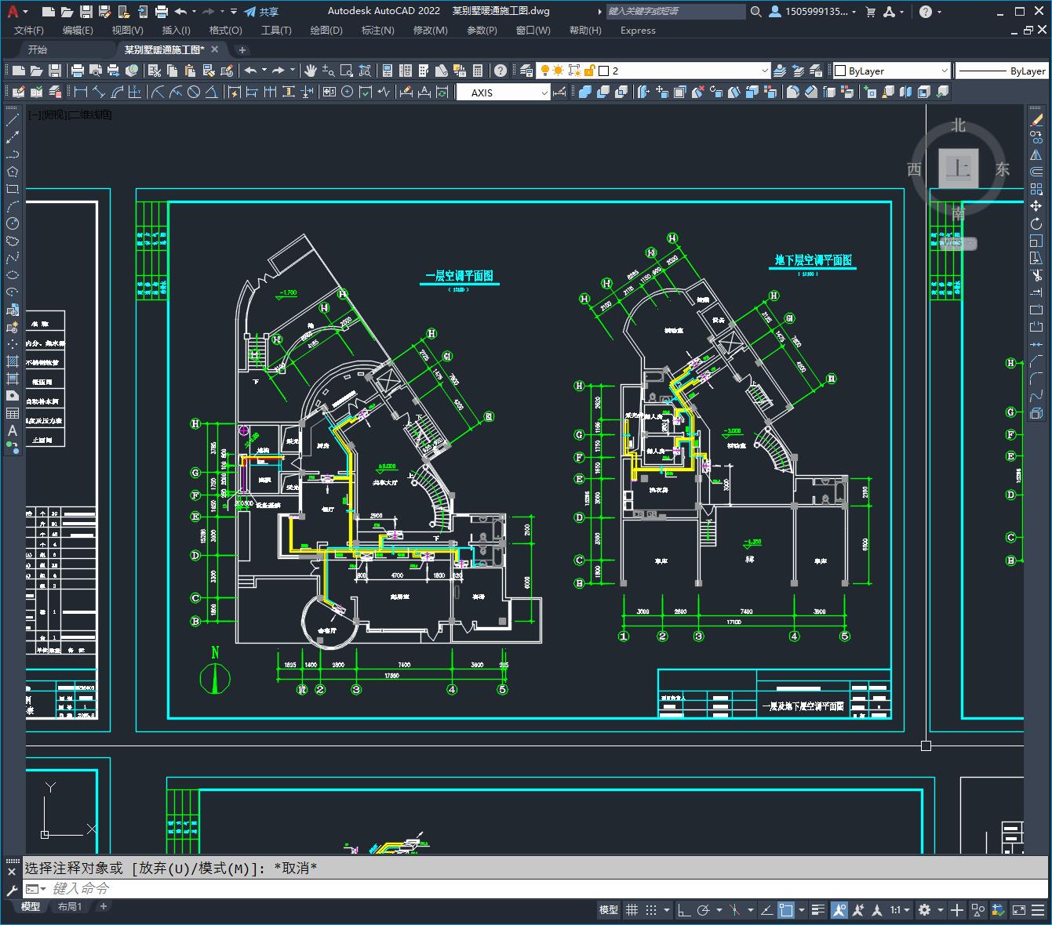Click the Center Mark dimension icon
This screenshot has width=1052, height=925.
tap(347, 92)
